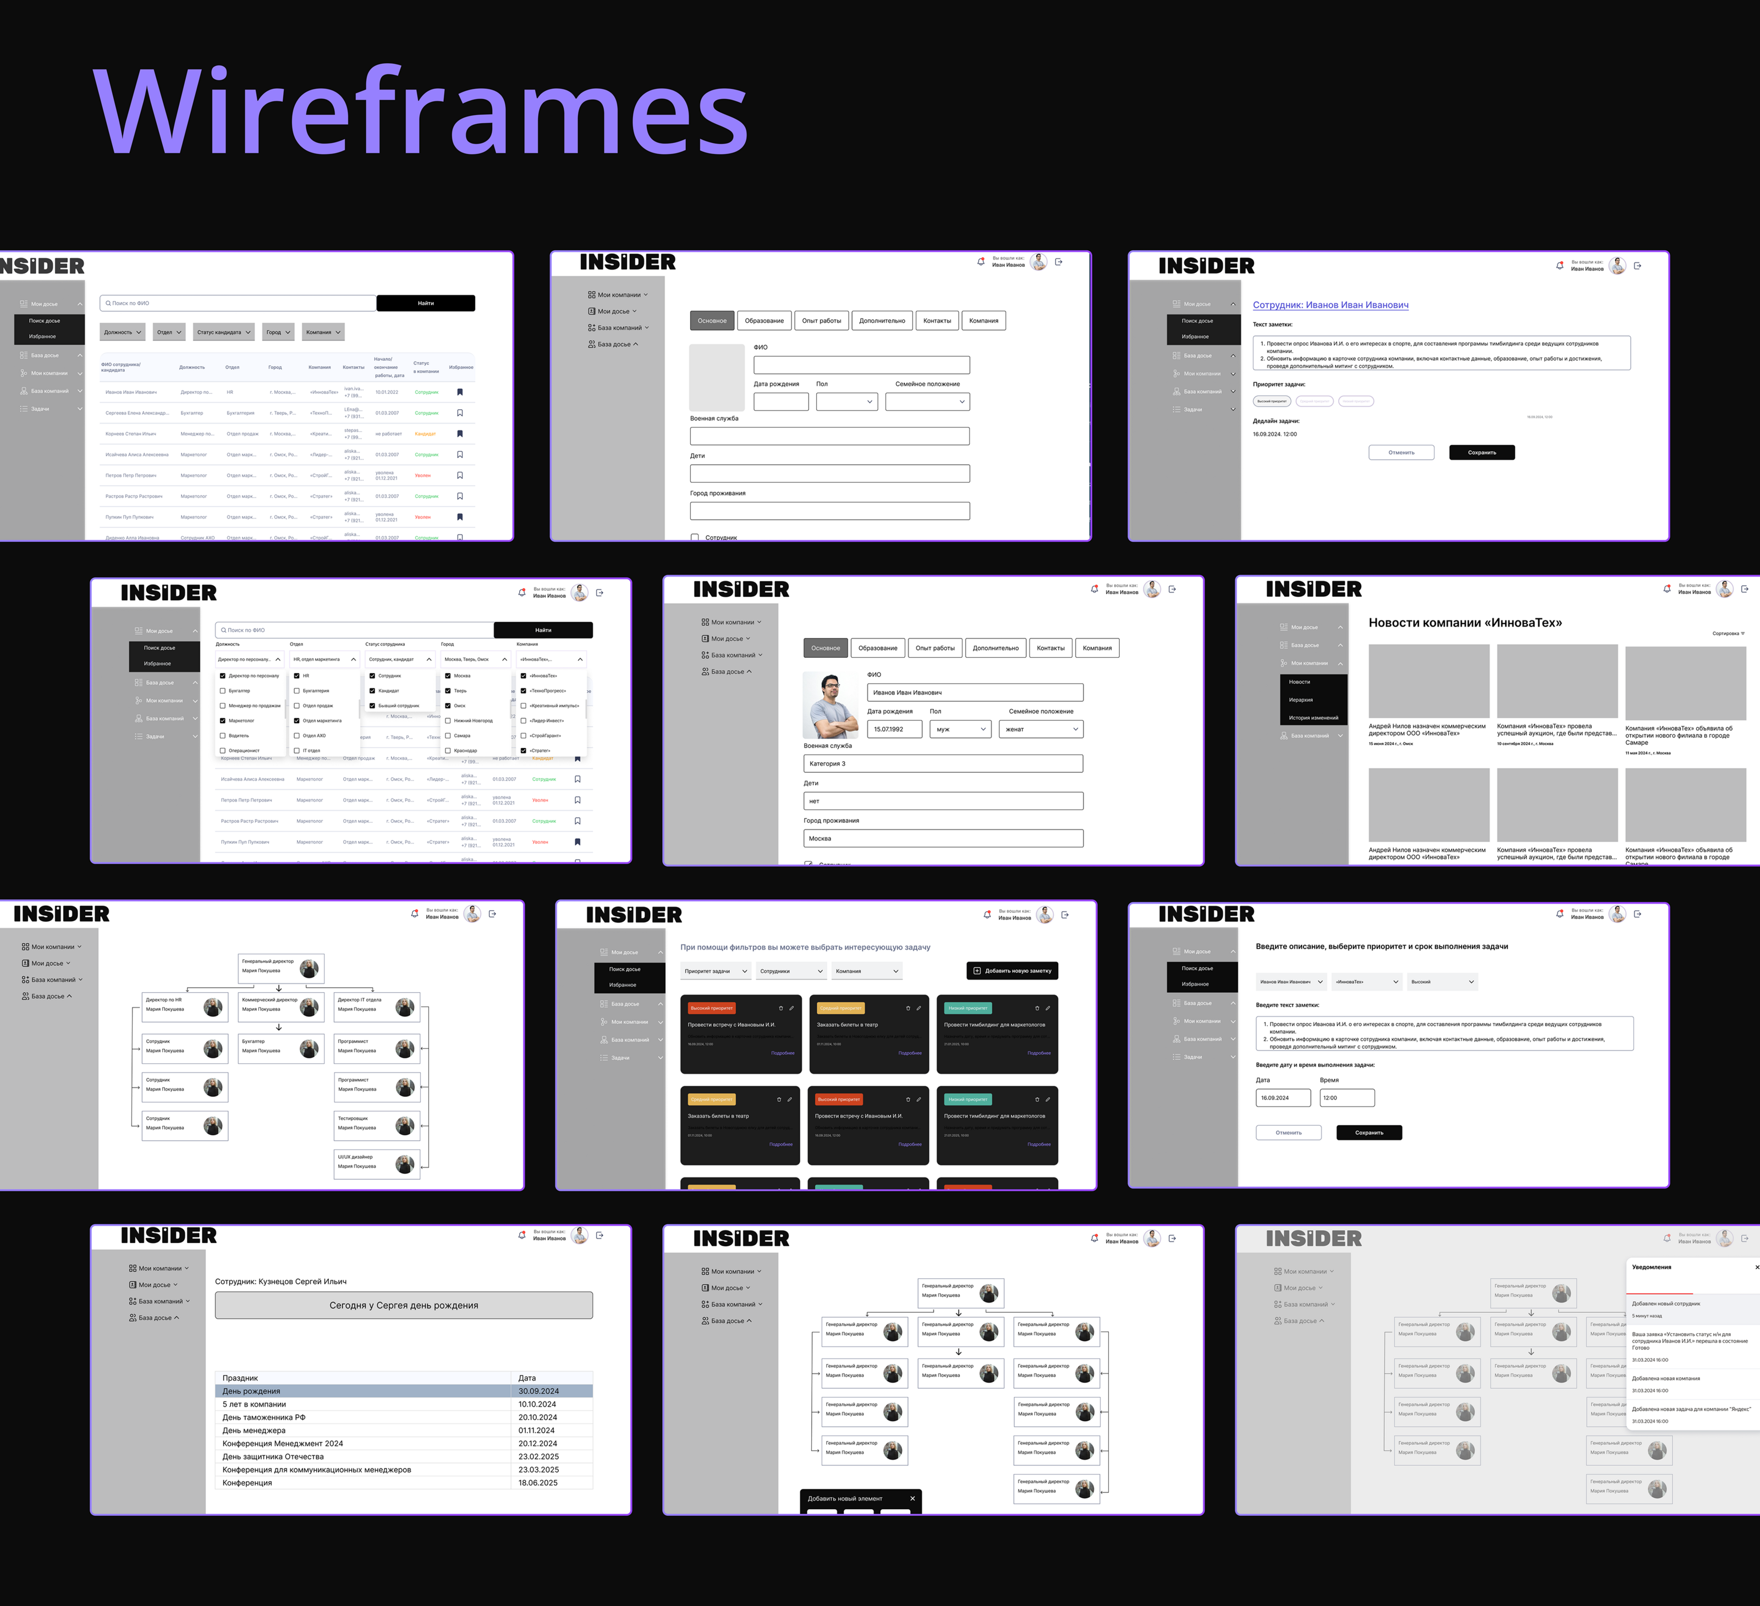Click the date field showing 16.09.2024

click(1283, 1098)
